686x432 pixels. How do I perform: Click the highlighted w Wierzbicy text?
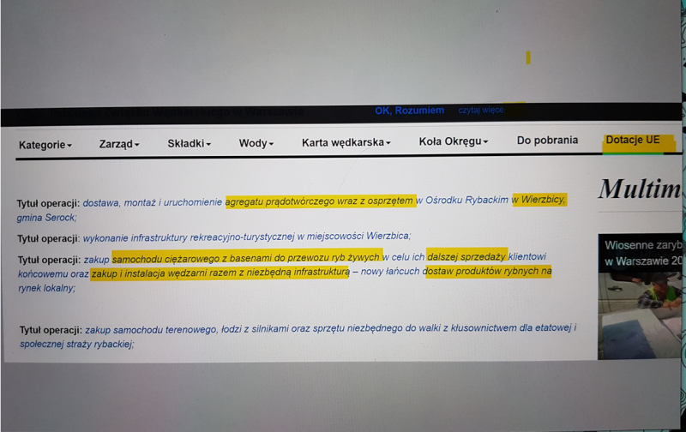(x=539, y=200)
